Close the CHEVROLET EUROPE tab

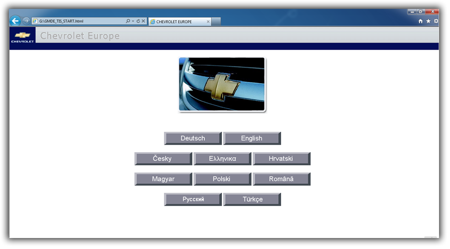coord(208,22)
